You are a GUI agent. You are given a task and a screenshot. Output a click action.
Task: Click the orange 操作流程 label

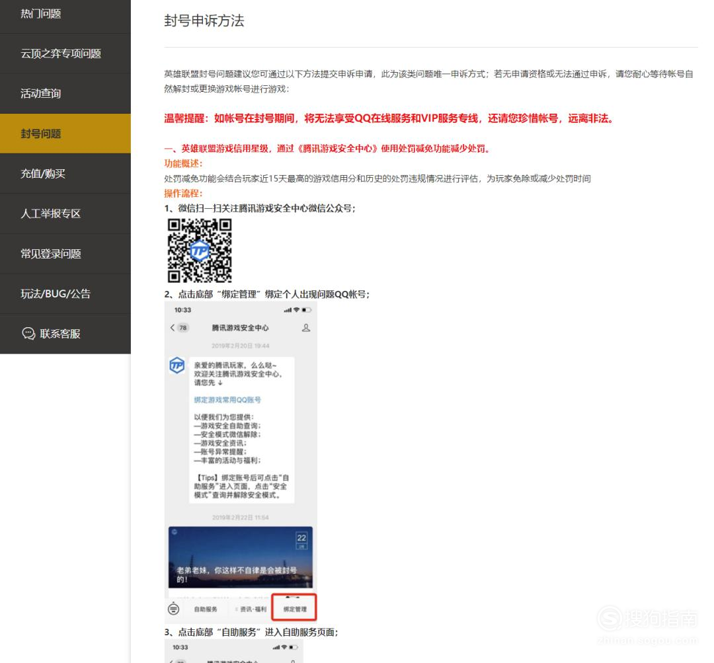click(183, 193)
